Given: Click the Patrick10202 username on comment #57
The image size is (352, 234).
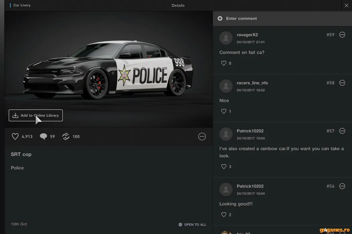Looking at the screenshot, I should [250, 131].
